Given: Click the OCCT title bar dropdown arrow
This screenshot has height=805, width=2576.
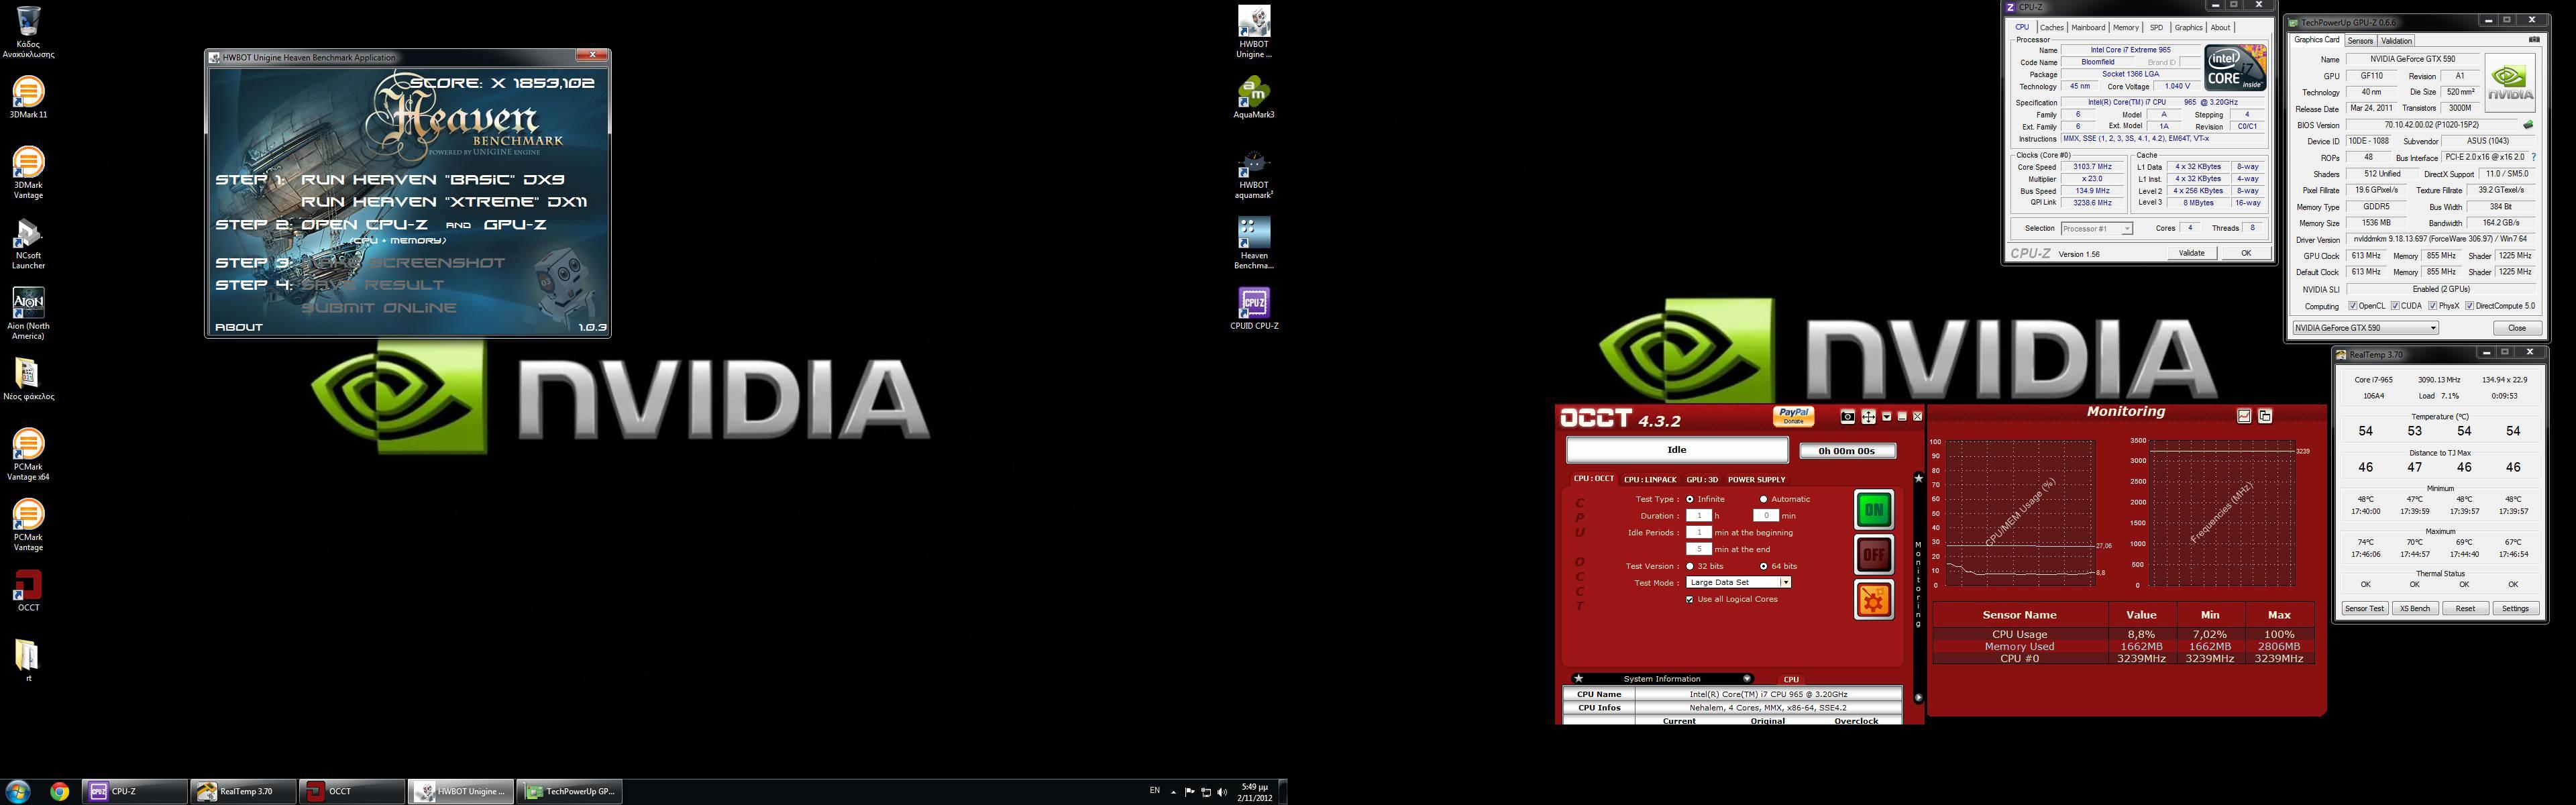Looking at the screenshot, I should pyautogui.click(x=1886, y=417).
